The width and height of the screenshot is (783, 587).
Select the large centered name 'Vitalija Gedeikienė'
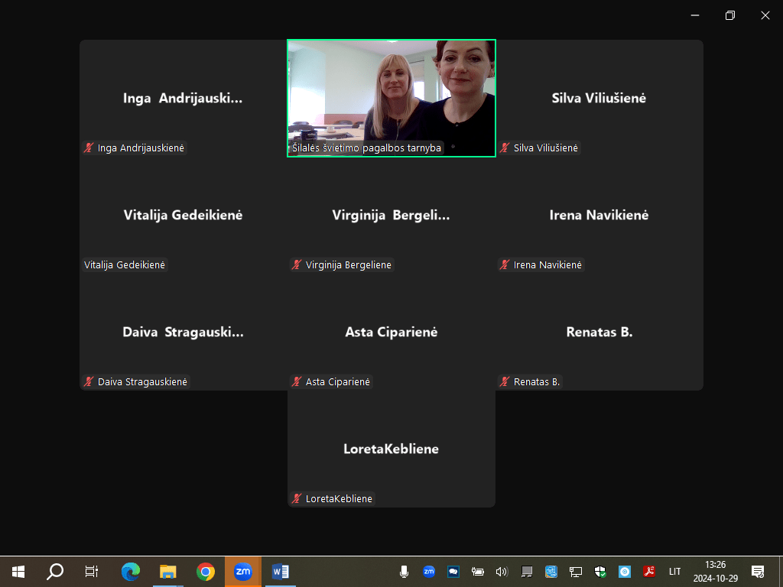coord(184,215)
